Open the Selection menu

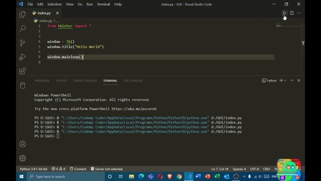55,4
